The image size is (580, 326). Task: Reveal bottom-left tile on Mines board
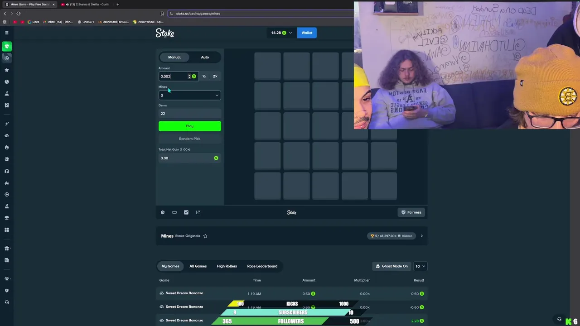pyautogui.click(x=267, y=186)
